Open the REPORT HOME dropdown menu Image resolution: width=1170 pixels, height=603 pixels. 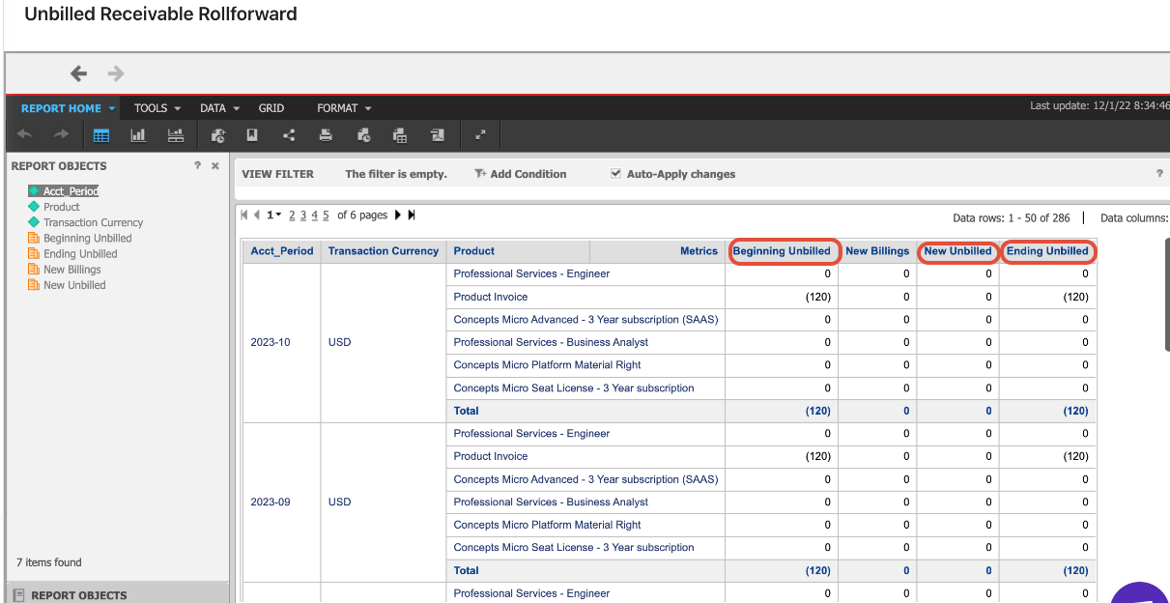point(68,108)
